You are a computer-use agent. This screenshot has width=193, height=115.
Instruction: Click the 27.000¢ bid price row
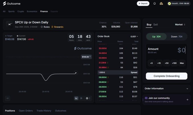(x=118, y=91)
